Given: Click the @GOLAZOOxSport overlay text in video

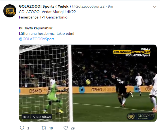Looking at the screenshot, I should 138,55.
